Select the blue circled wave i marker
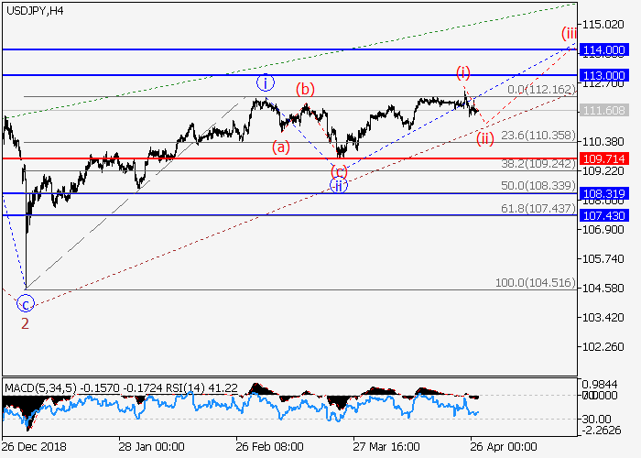This screenshot has height=458, width=641. [265, 82]
